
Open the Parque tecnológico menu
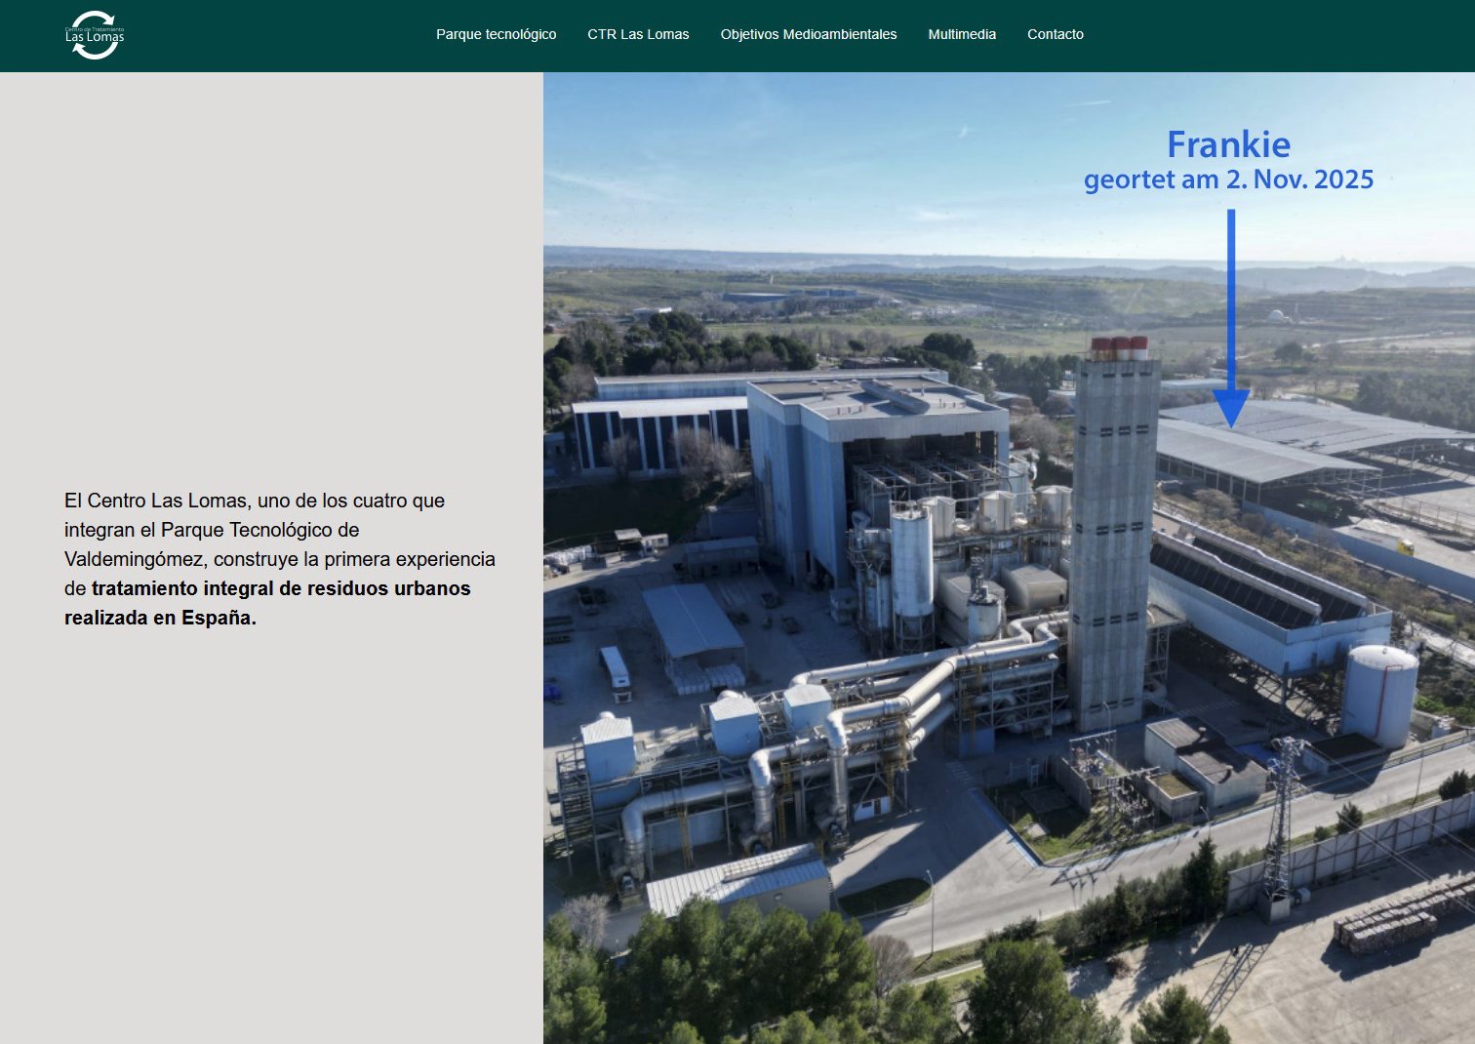(x=496, y=34)
